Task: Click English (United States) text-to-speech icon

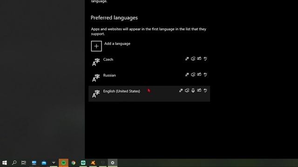Action: (187, 90)
